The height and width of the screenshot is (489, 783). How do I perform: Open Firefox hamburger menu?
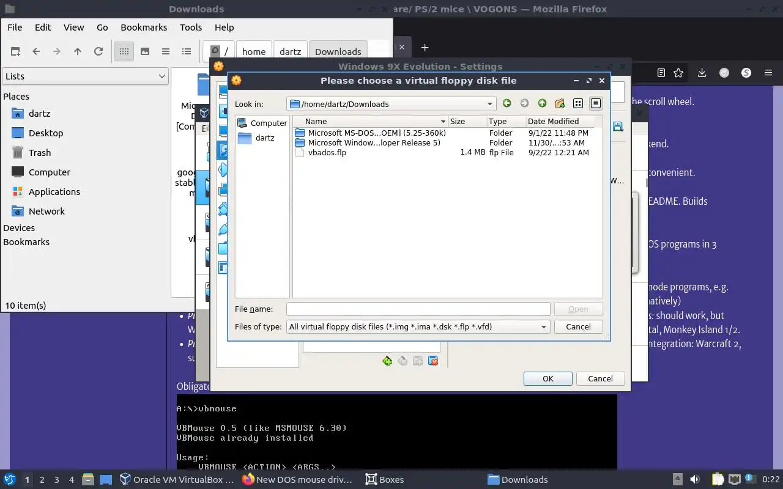click(x=768, y=73)
